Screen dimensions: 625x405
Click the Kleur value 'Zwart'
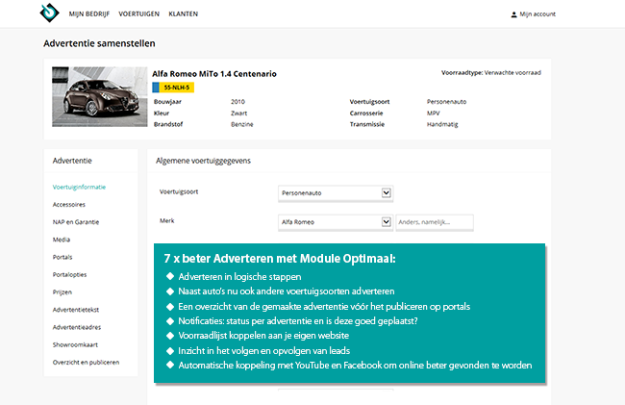(239, 114)
